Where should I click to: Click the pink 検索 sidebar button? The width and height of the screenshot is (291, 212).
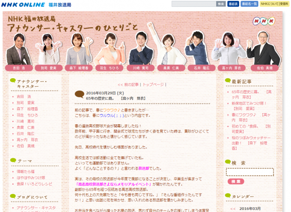tap(236, 181)
